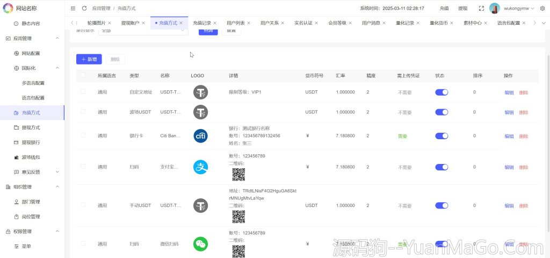This screenshot has height=258, width=550.
Task: Switch to the 量化货币 tab
Action: point(439,23)
